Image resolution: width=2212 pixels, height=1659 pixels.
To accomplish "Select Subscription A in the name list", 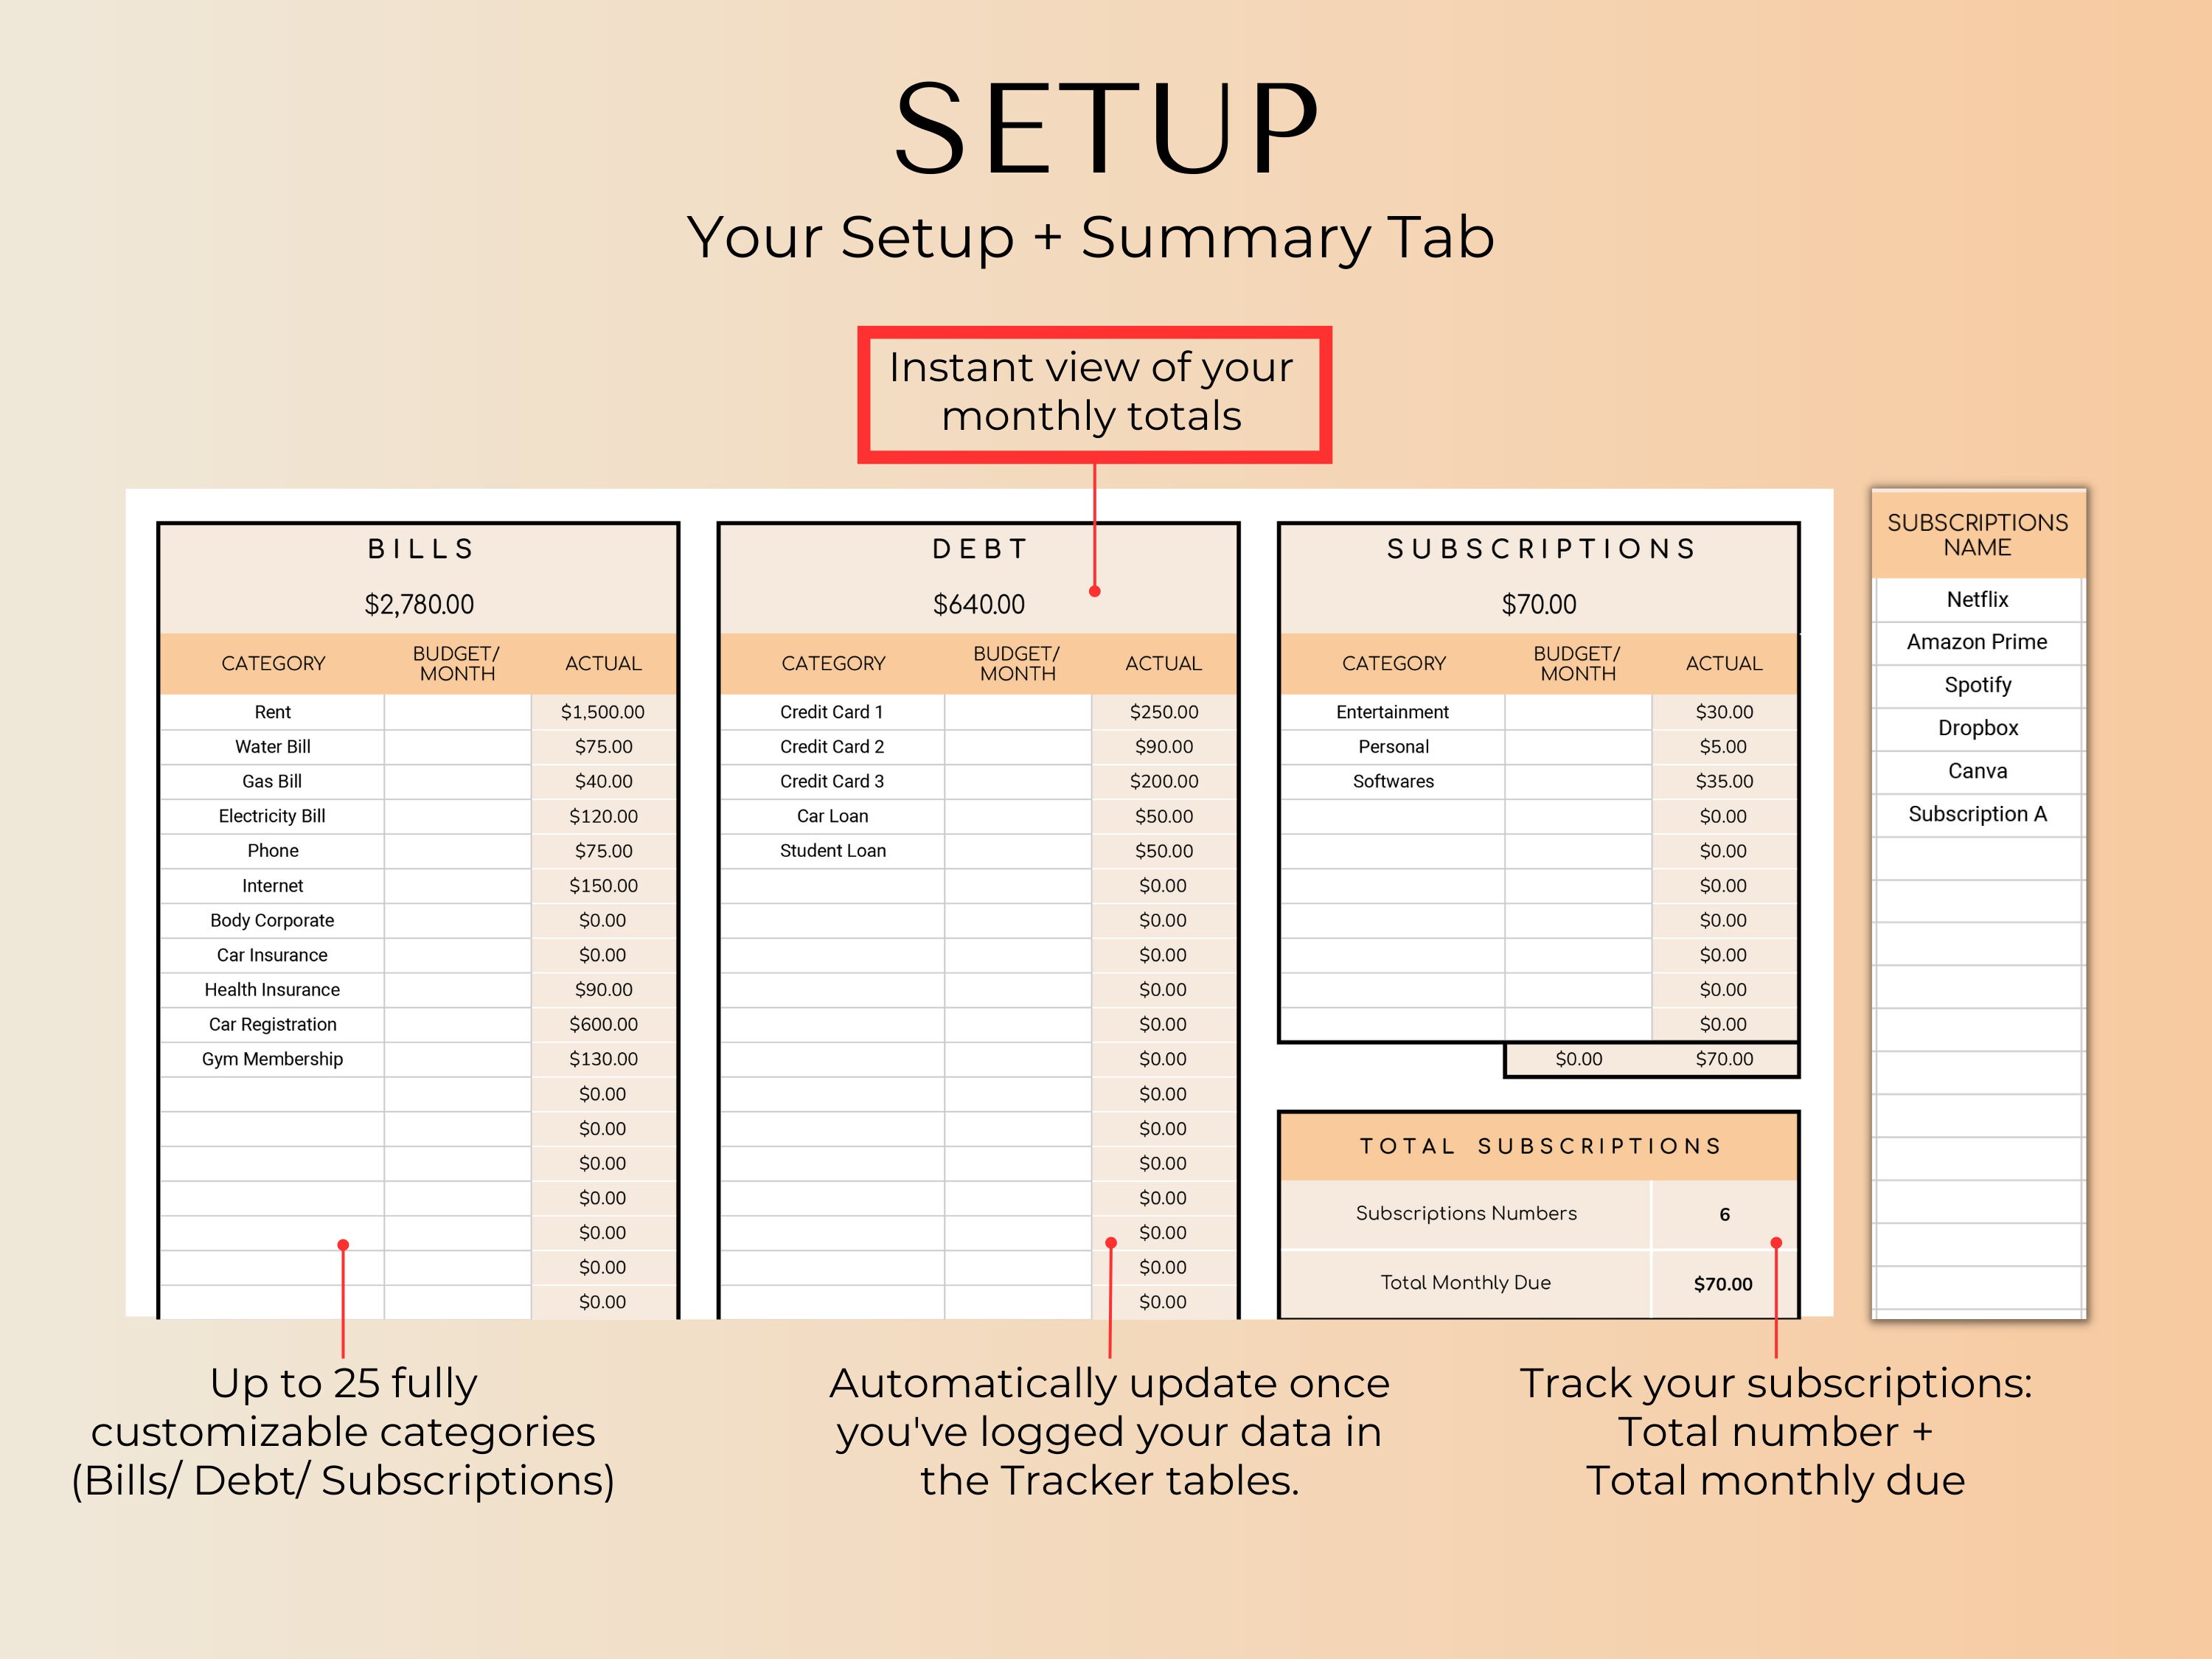I will tap(1977, 814).
